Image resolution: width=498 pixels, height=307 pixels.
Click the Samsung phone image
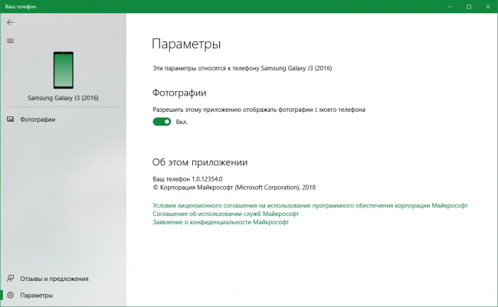pyautogui.click(x=63, y=70)
